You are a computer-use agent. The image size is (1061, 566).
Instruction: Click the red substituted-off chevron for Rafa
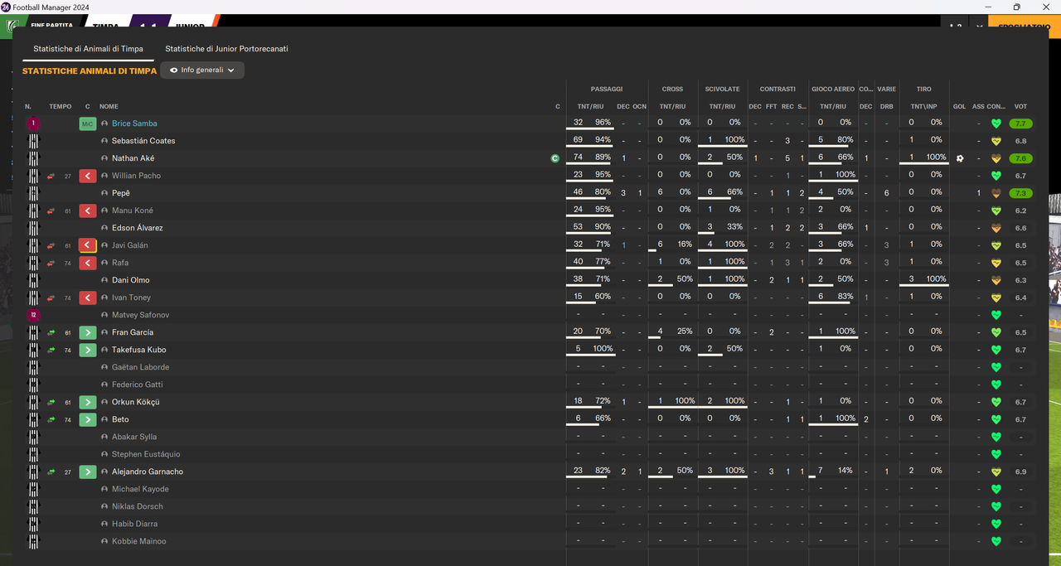[88, 263]
